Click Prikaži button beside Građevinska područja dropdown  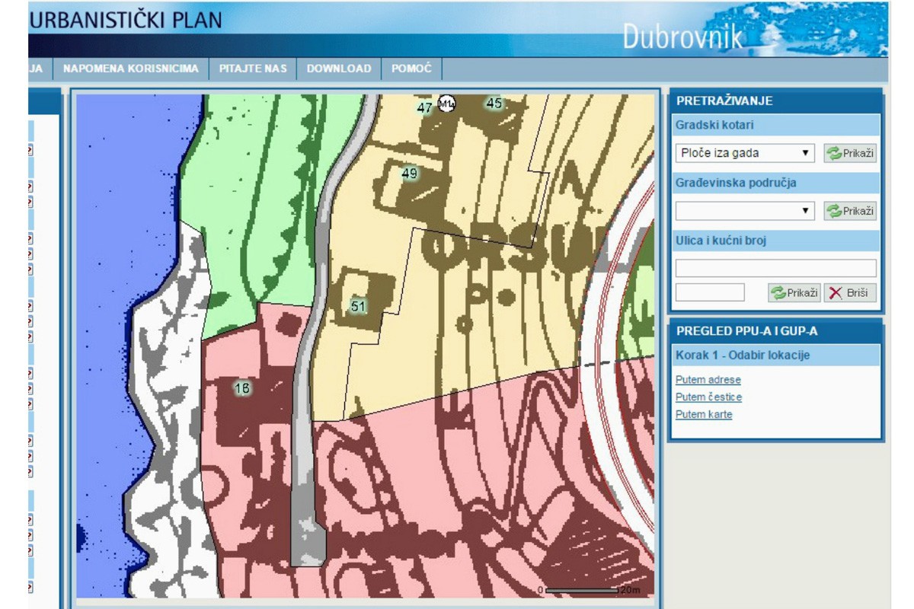pyautogui.click(x=850, y=211)
